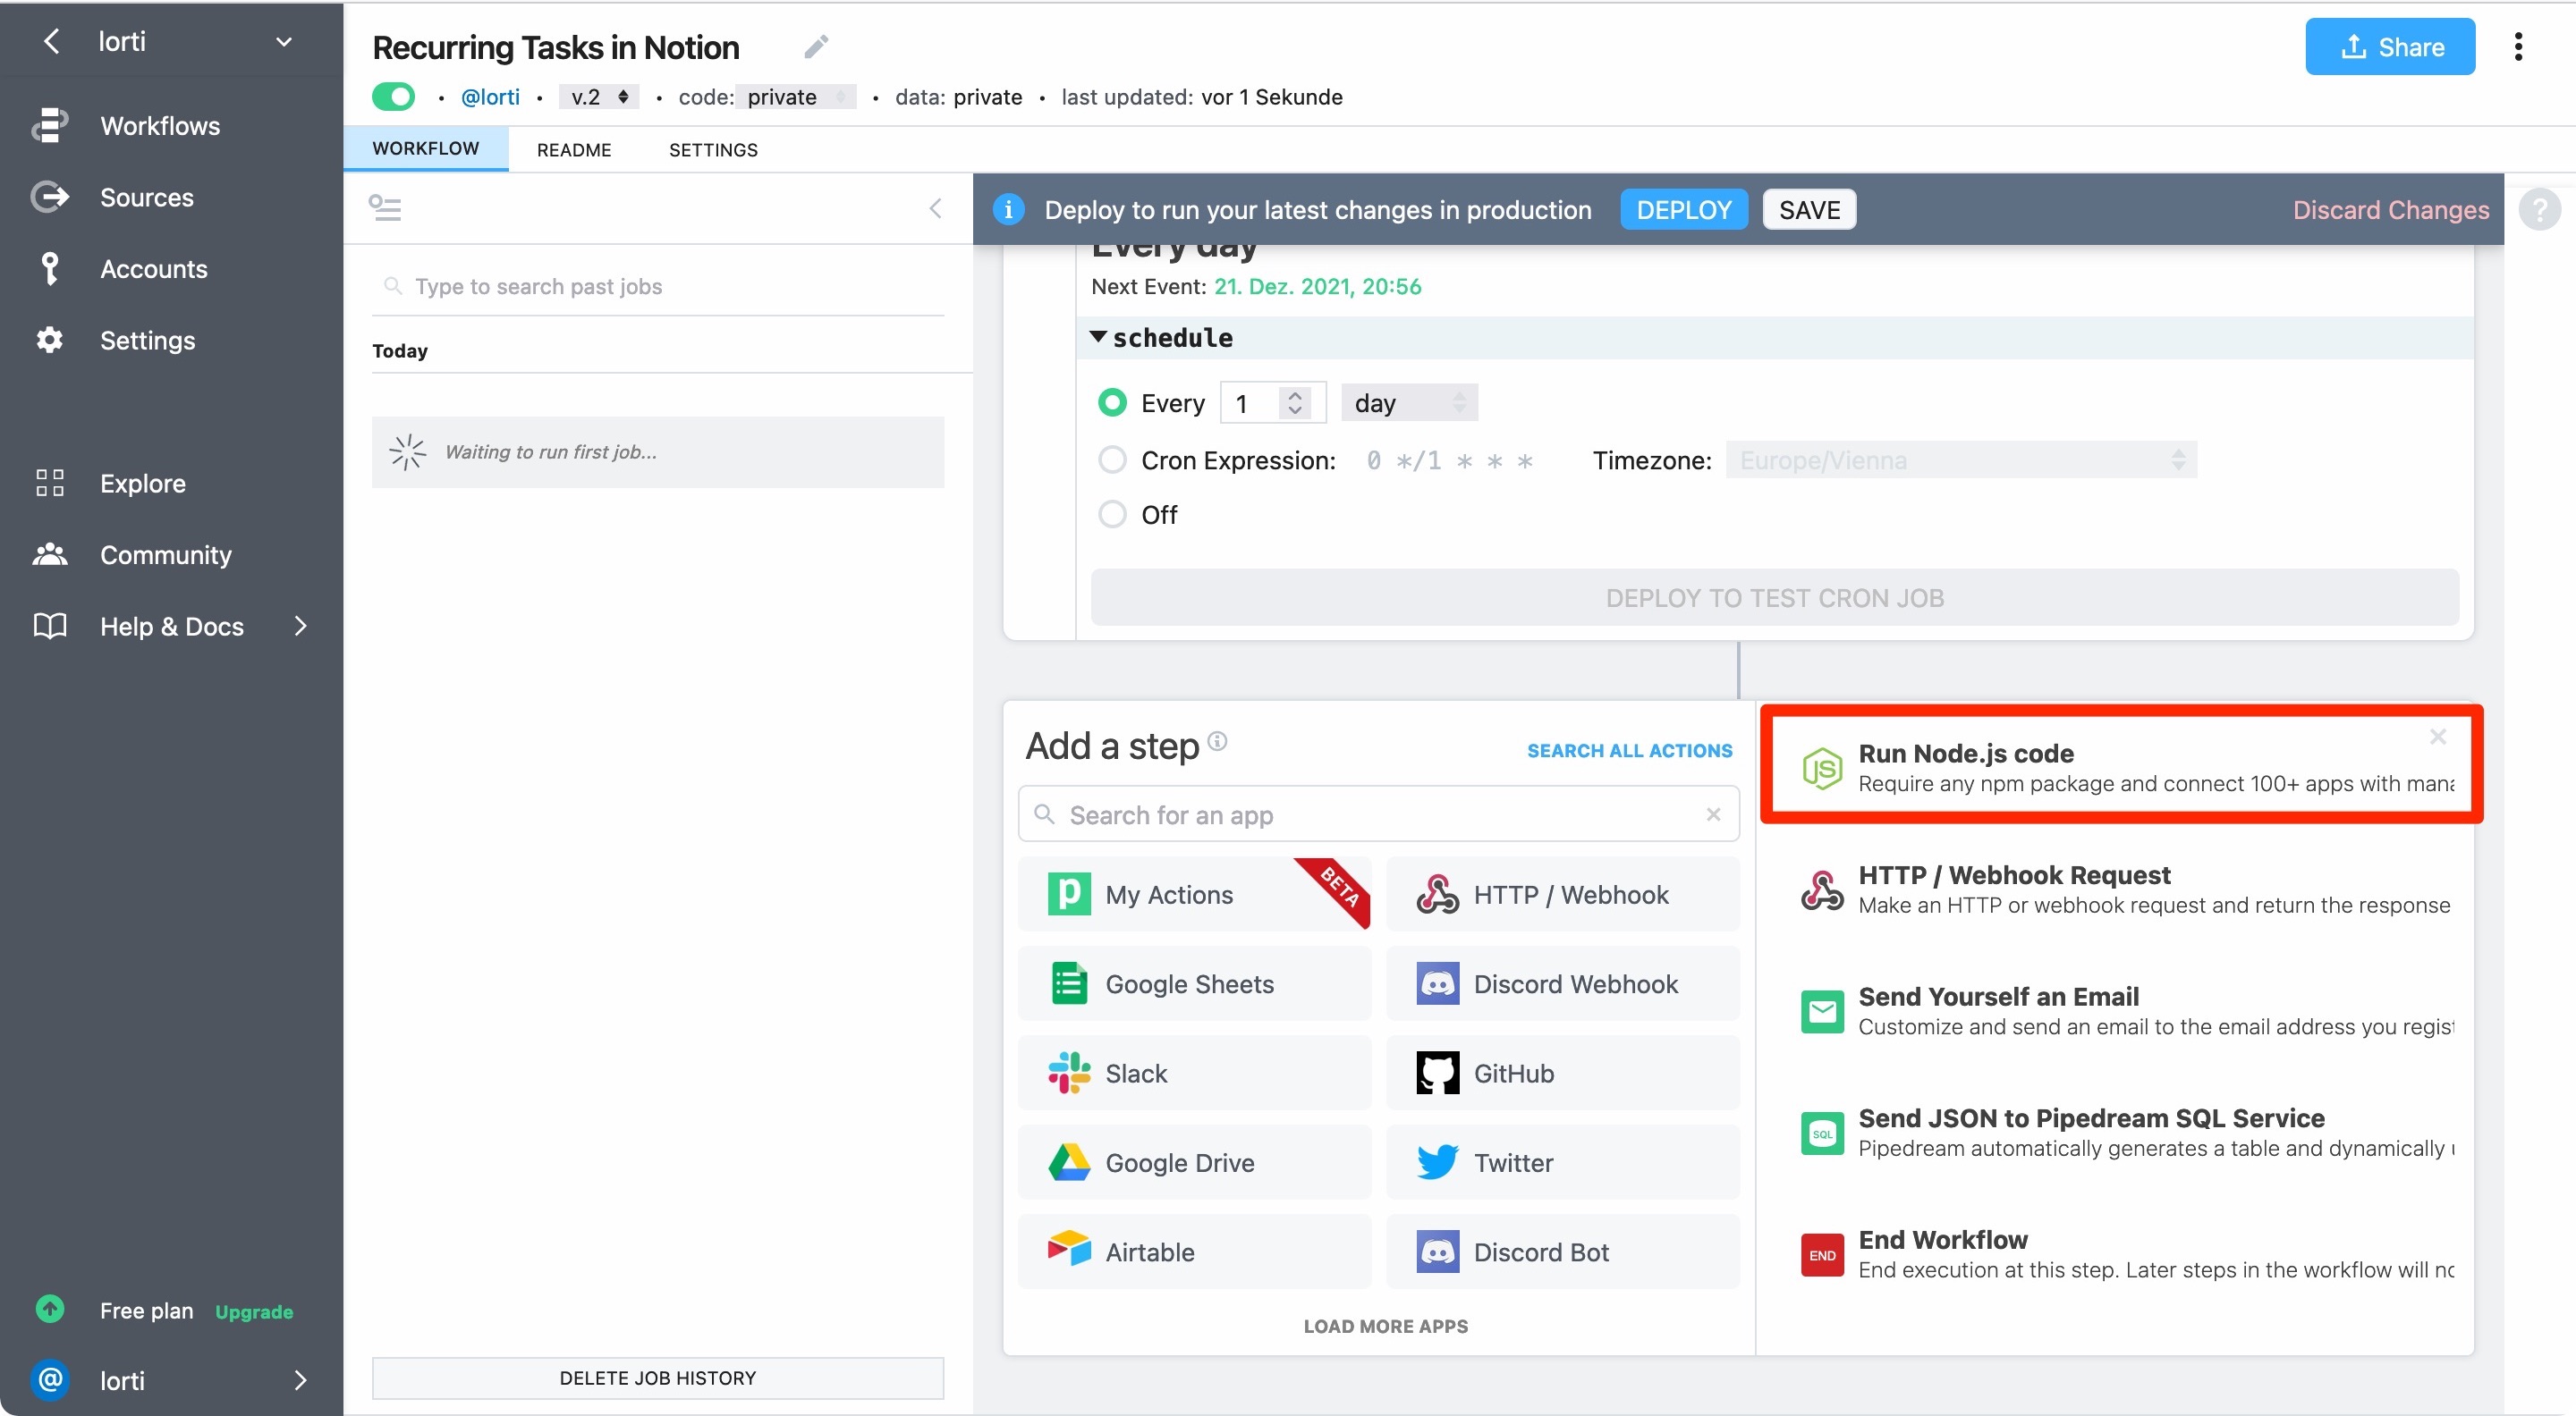The height and width of the screenshot is (1416, 2576).
Task: Click the Slack app icon
Action: click(1068, 1074)
